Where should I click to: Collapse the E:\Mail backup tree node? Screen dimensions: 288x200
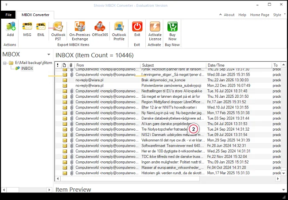5,63
